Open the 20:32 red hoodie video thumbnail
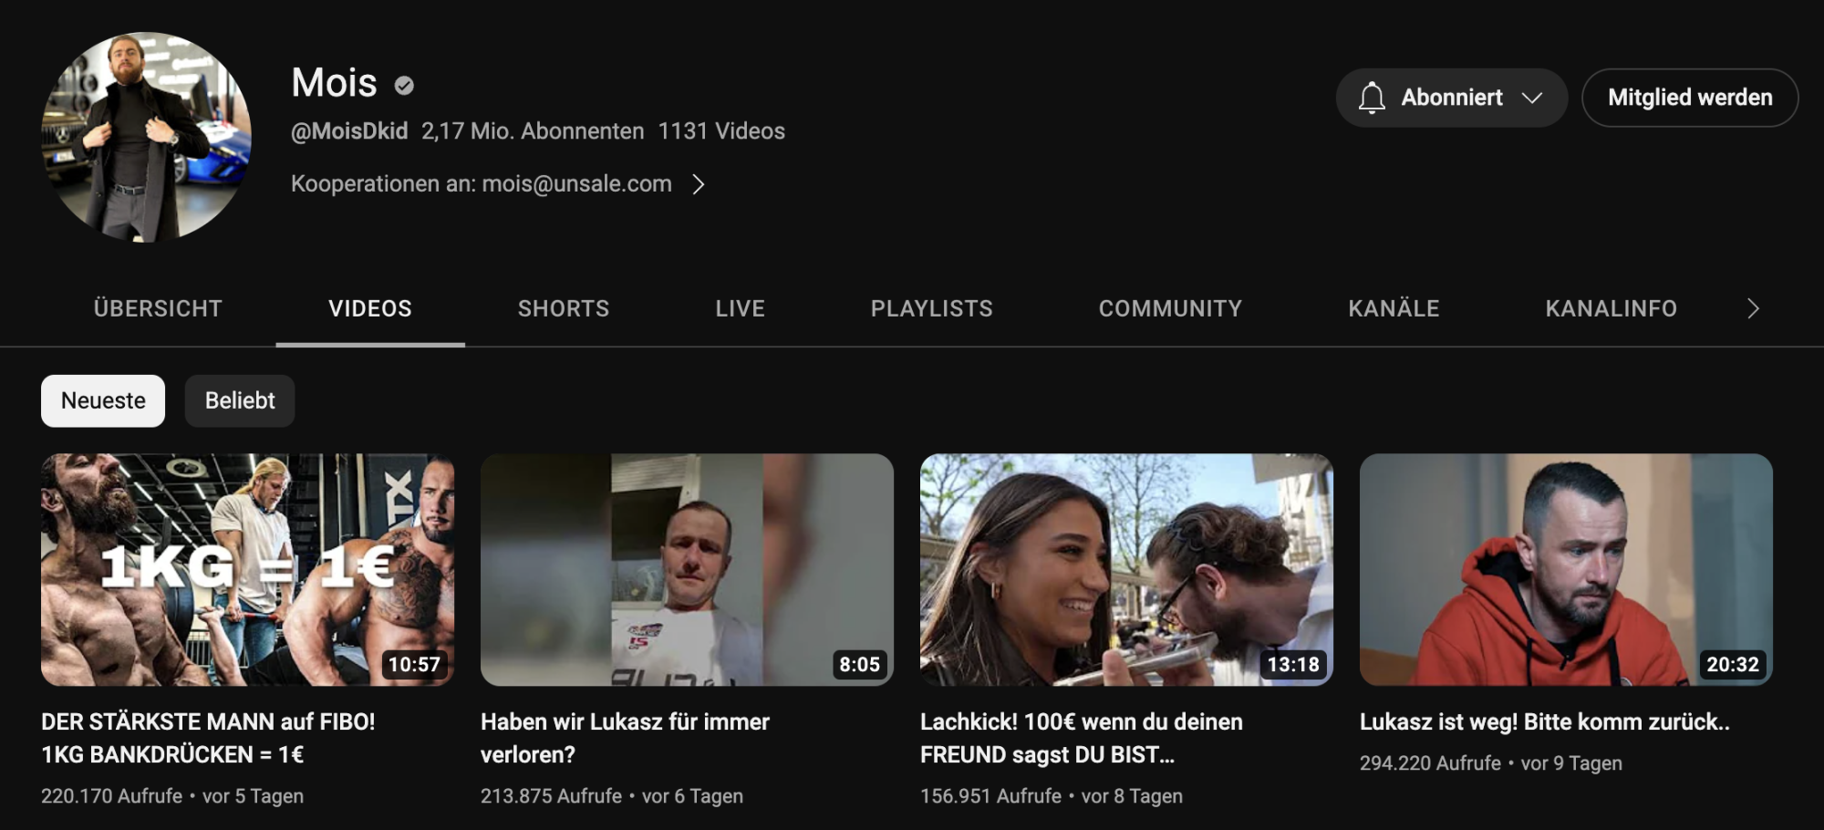This screenshot has height=830, width=1824. tap(1566, 569)
